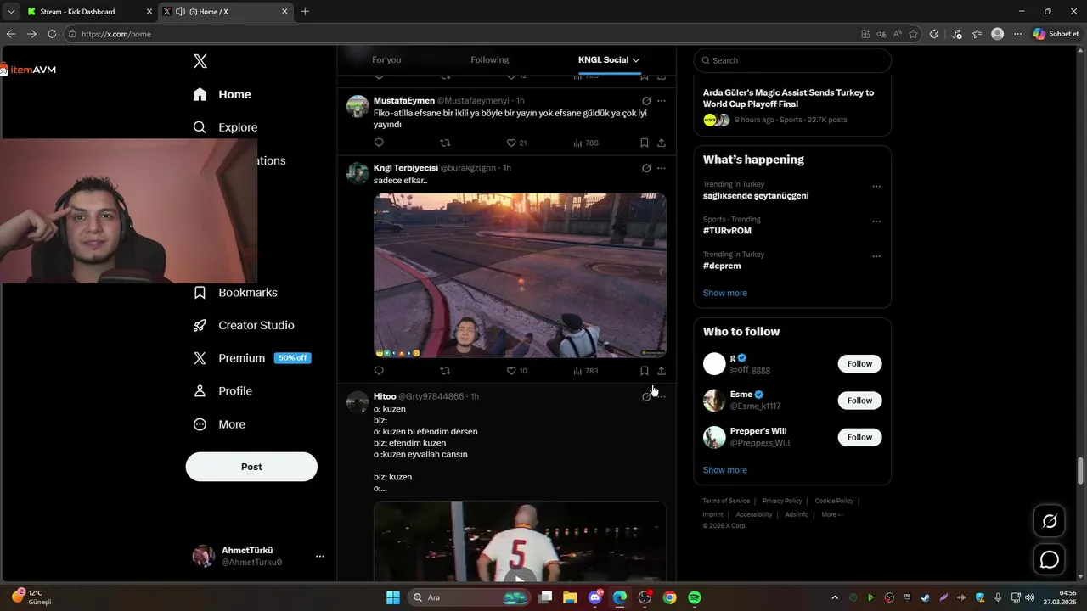Switch to the For you tab
The image size is (1087, 611).
386,60
